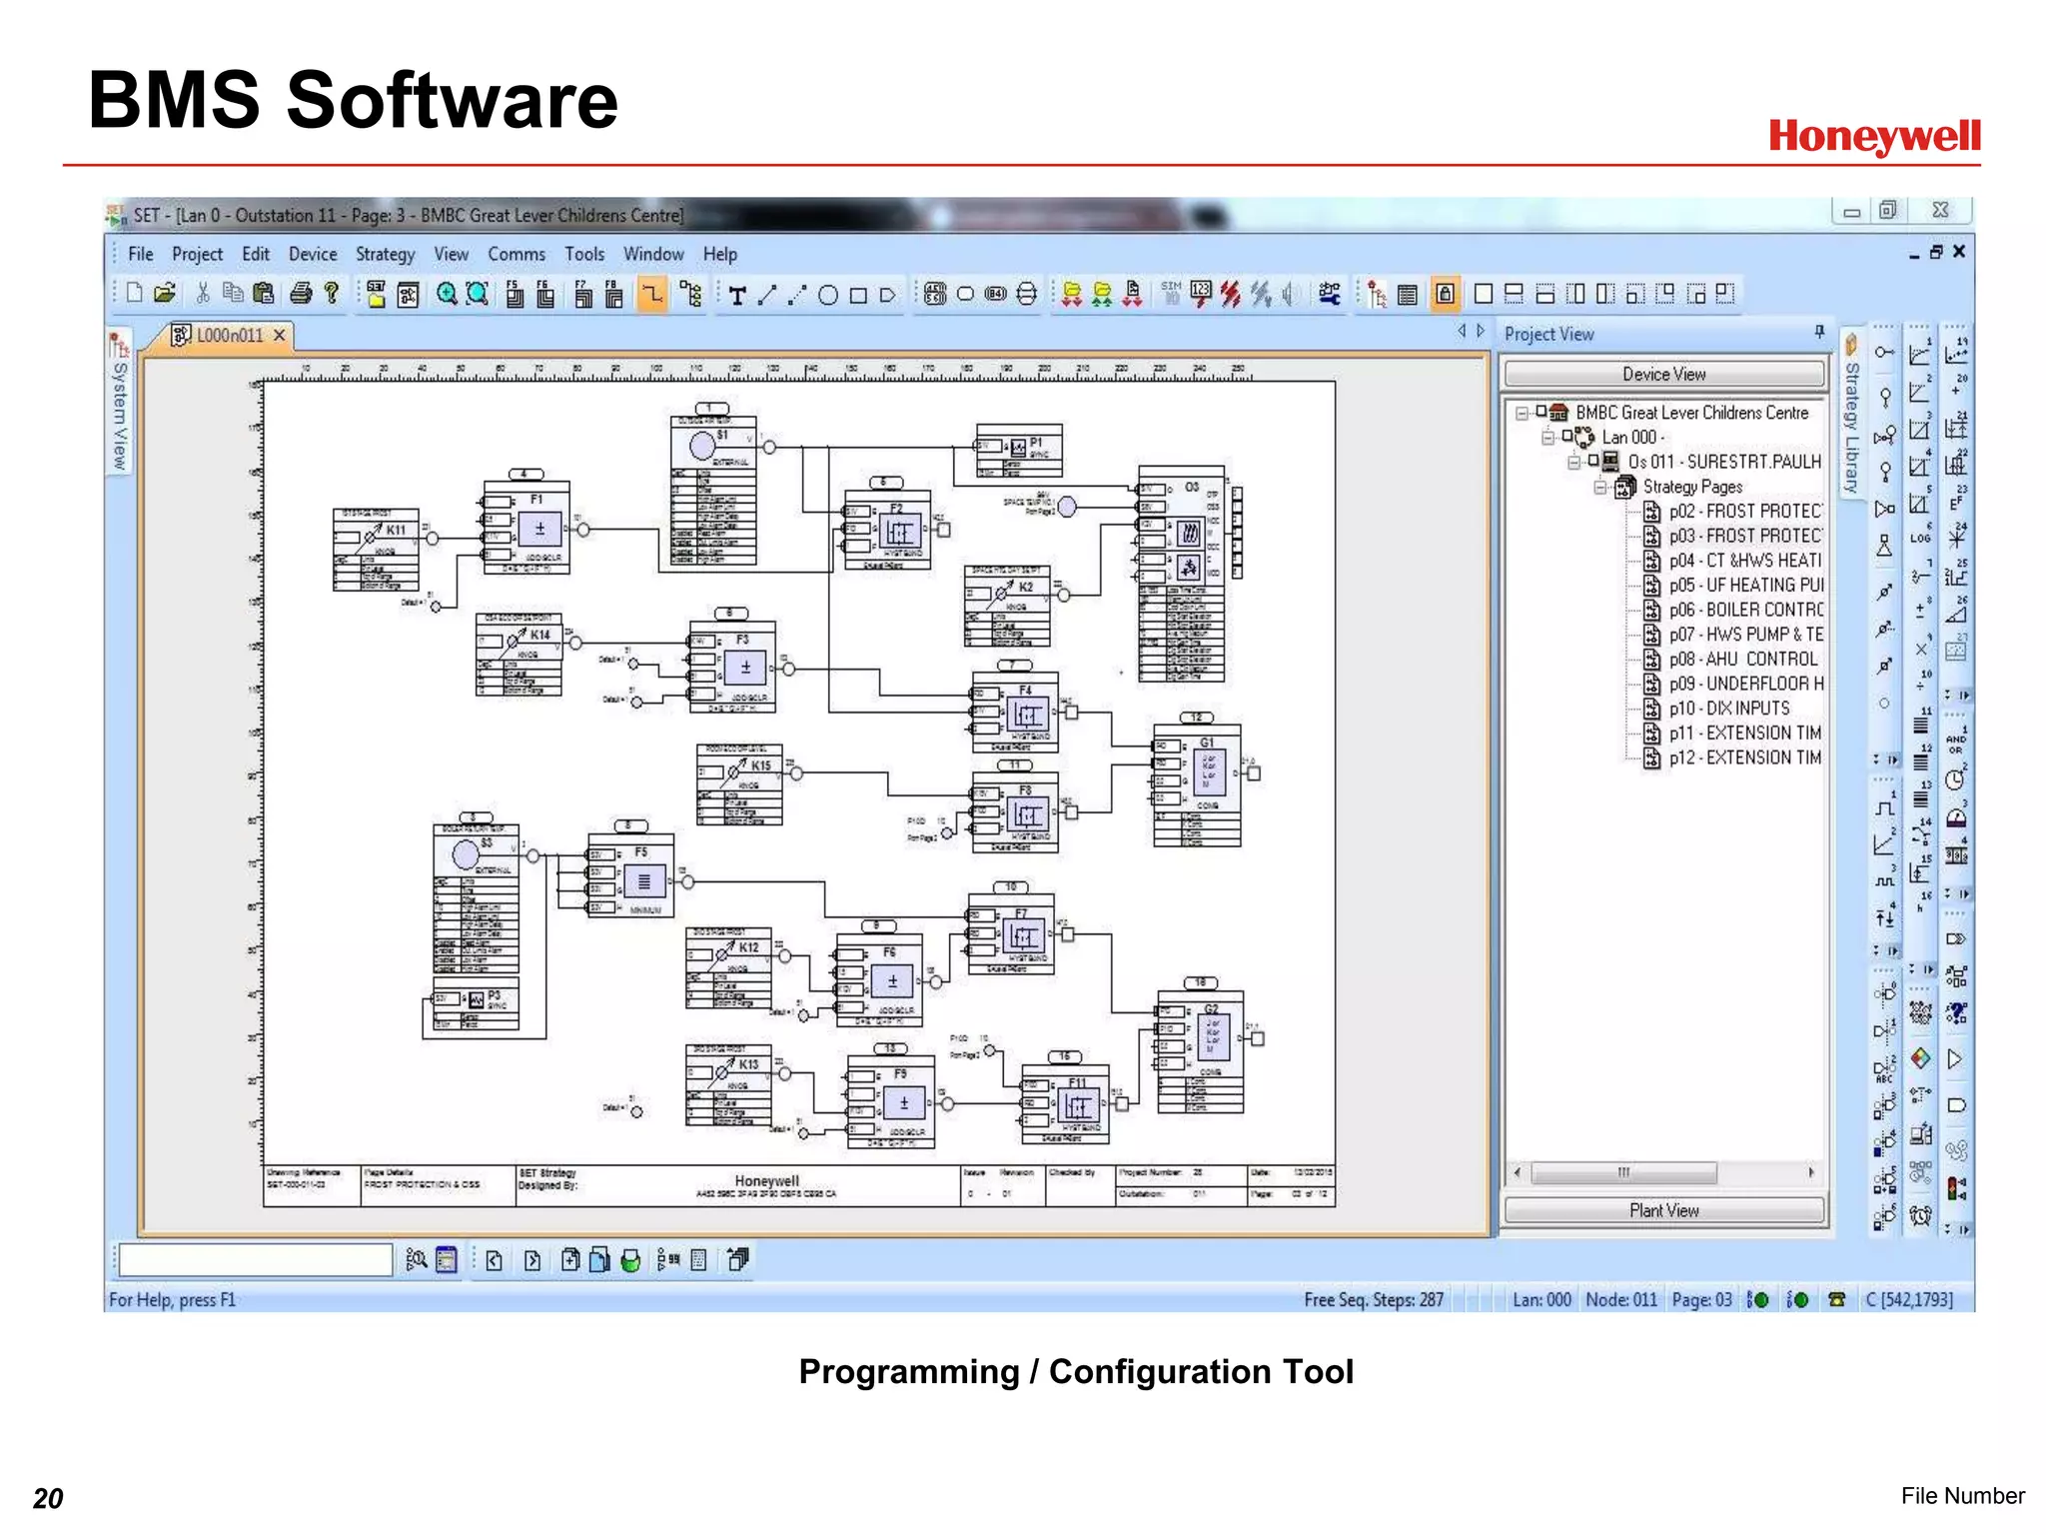Click the Device View button
Viewport: 2046px width, 1535px height.
pos(1663,374)
